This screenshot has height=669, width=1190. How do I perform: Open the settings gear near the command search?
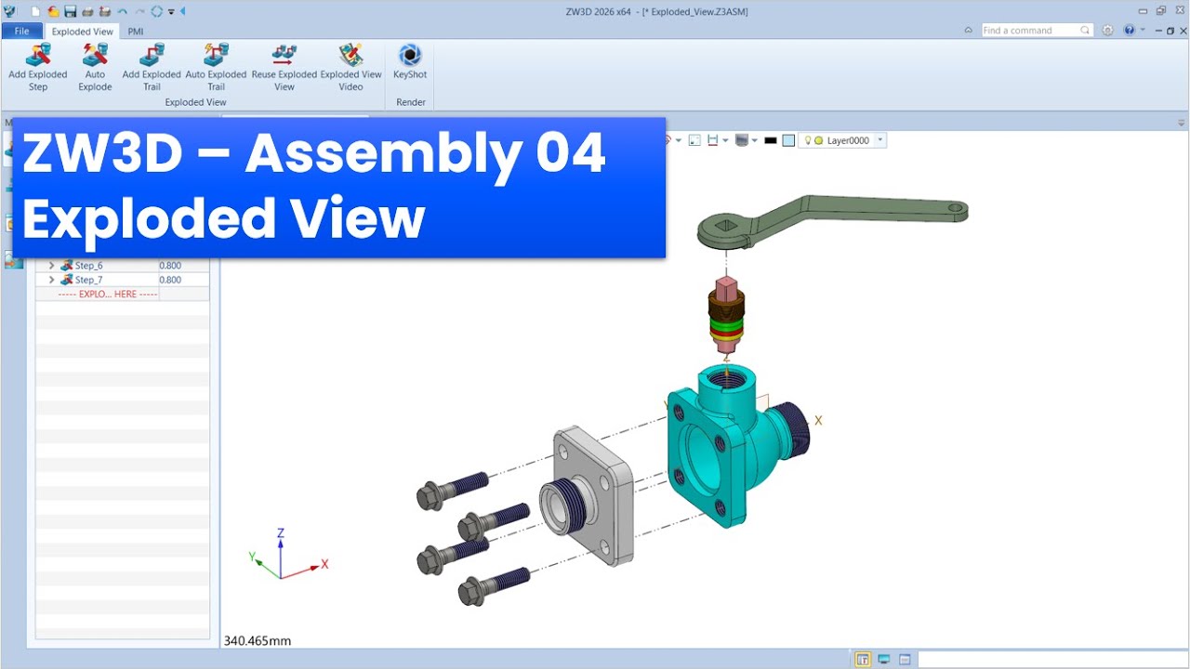point(1107,30)
